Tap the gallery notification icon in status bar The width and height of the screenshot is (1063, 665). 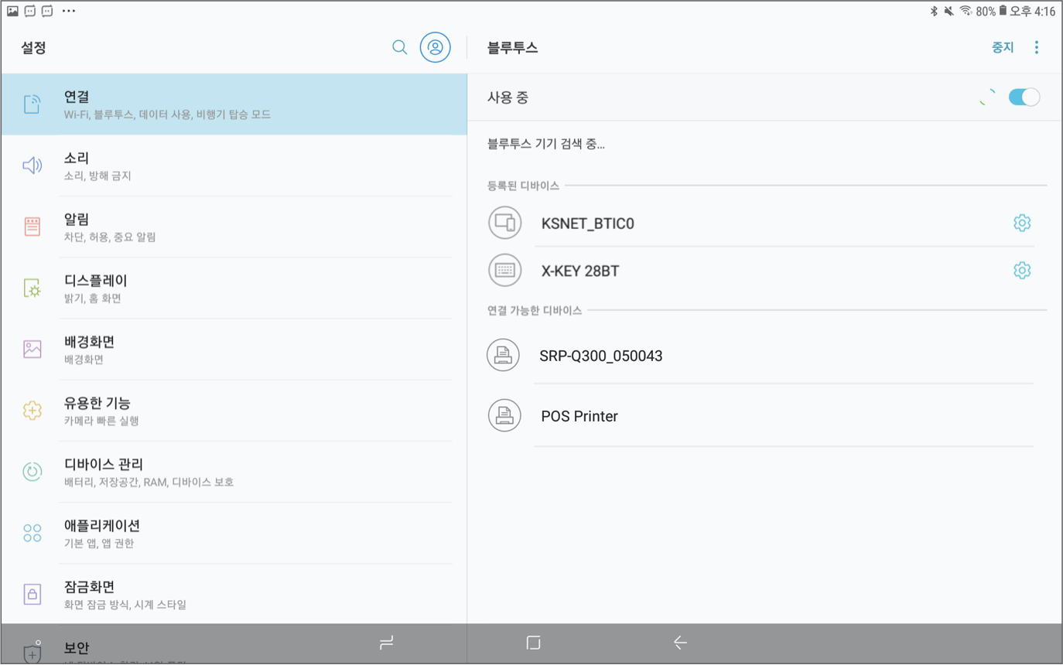coord(12,11)
